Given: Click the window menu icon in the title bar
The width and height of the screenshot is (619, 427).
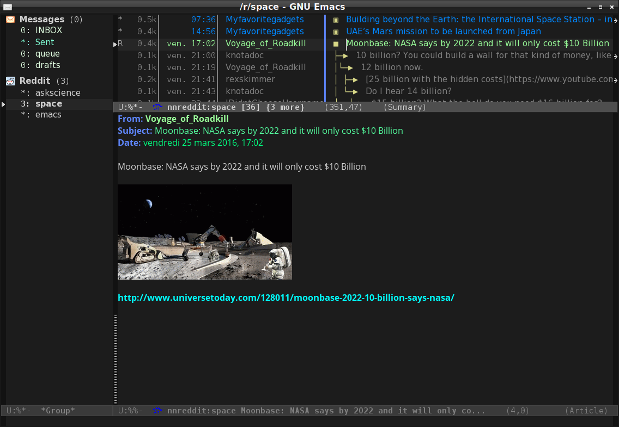Looking at the screenshot, I should click(x=8, y=7).
